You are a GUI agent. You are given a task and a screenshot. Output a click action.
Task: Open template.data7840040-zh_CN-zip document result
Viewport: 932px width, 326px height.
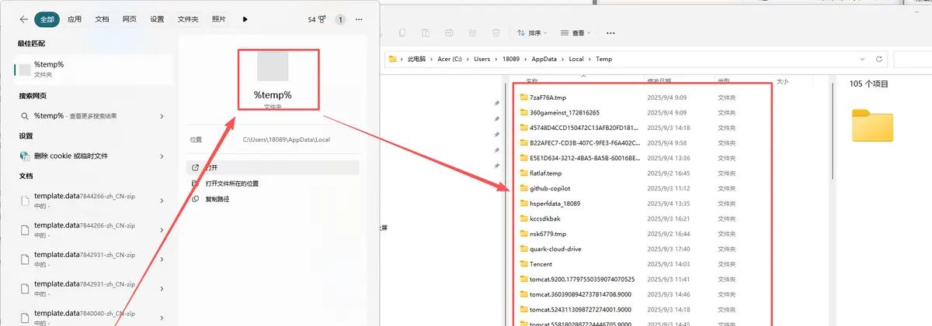click(92, 316)
